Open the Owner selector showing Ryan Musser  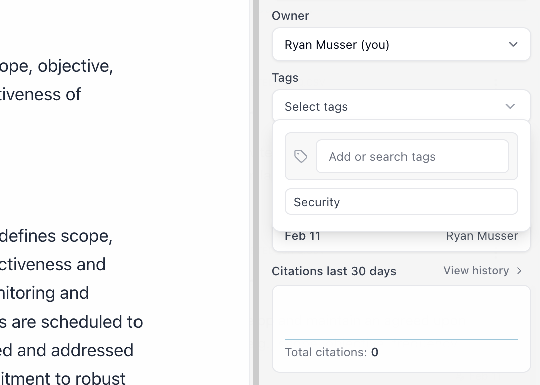[401, 44]
